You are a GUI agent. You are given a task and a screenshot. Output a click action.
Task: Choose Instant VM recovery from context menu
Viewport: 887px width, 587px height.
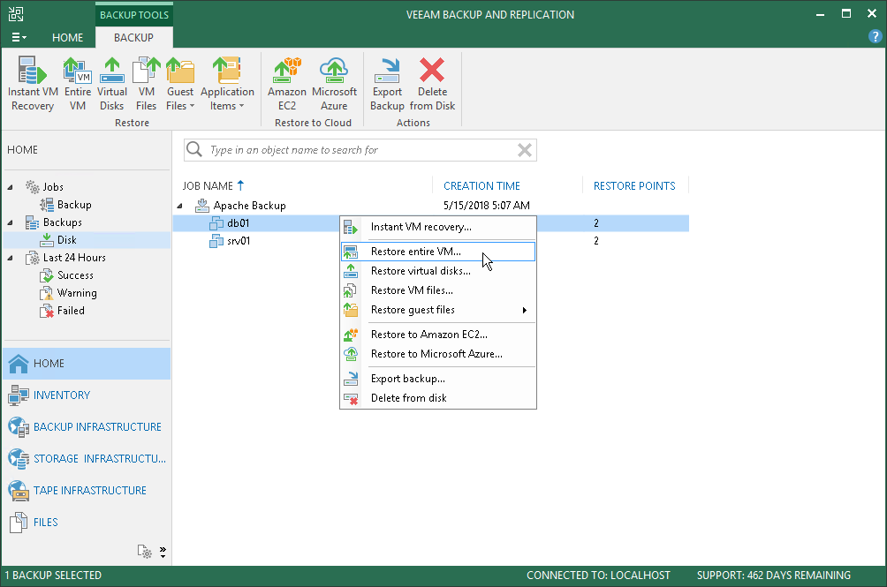(438, 227)
